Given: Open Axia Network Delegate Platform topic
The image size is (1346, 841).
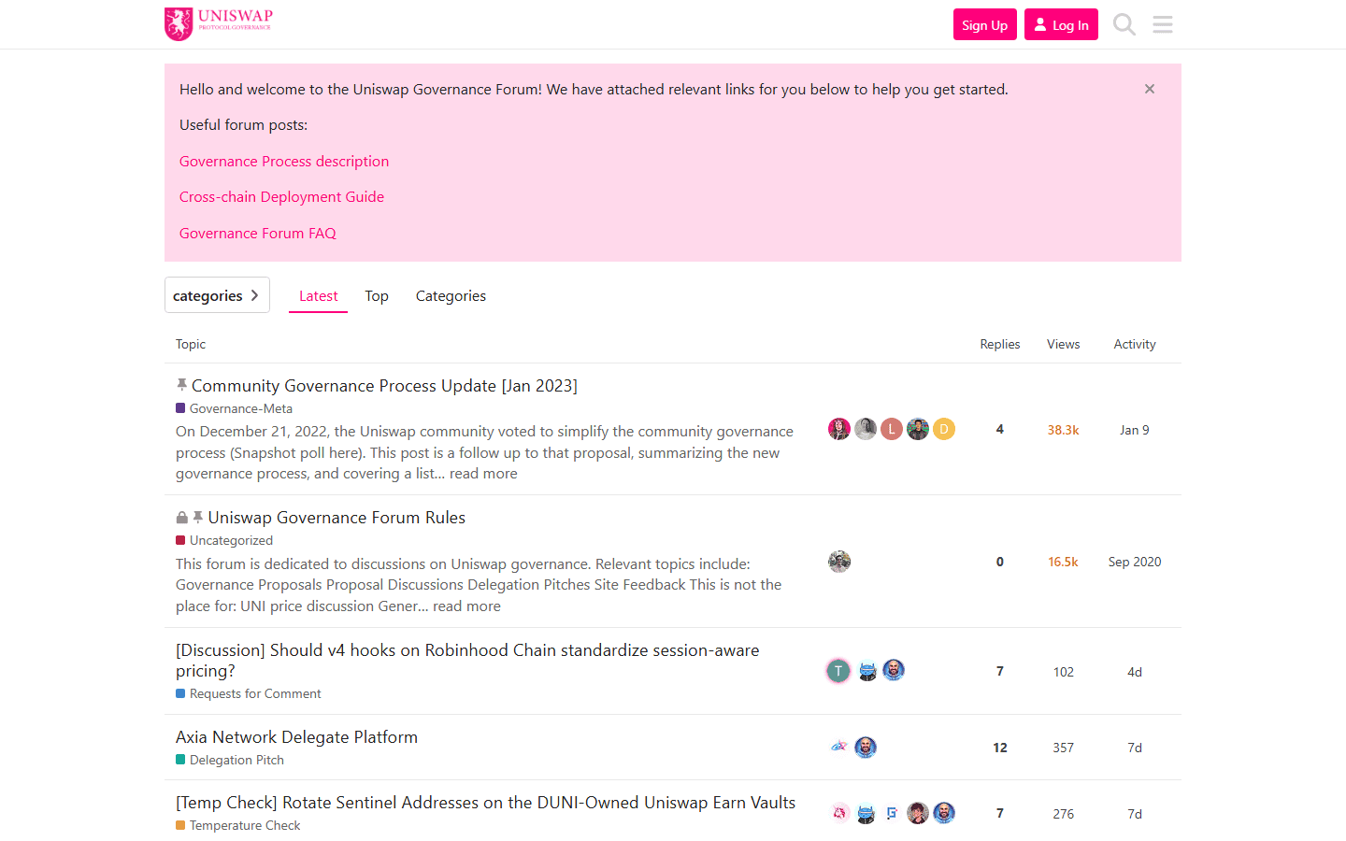Looking at the screenshot, I should (x=296, y=737).
